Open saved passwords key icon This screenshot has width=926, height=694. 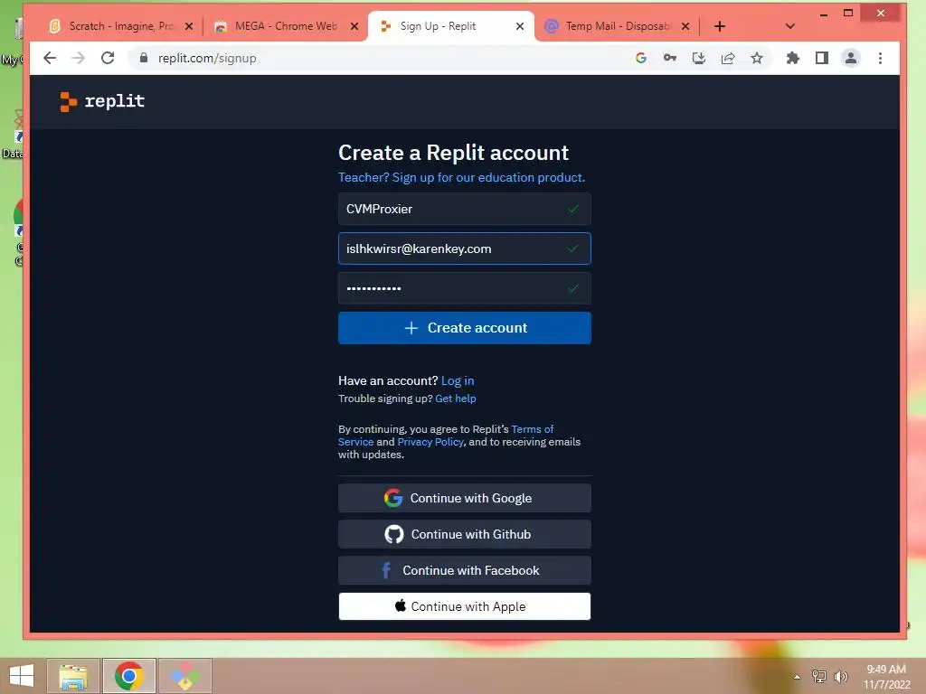(670, 58)
